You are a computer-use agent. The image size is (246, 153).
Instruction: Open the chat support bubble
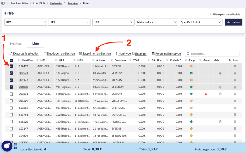point(7,146)
